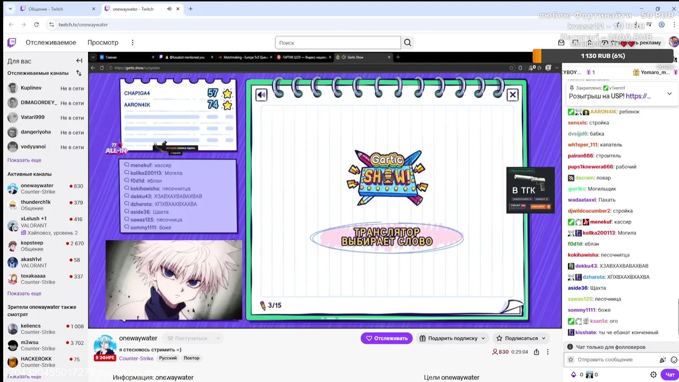The width and height of the screenshot is (679, 382).
Task: Open a new browser tab
Action: coord(190,8)
